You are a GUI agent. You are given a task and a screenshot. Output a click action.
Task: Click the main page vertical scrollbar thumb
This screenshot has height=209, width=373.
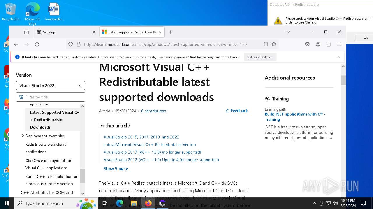pyautogui.click(x=343, y=80)
